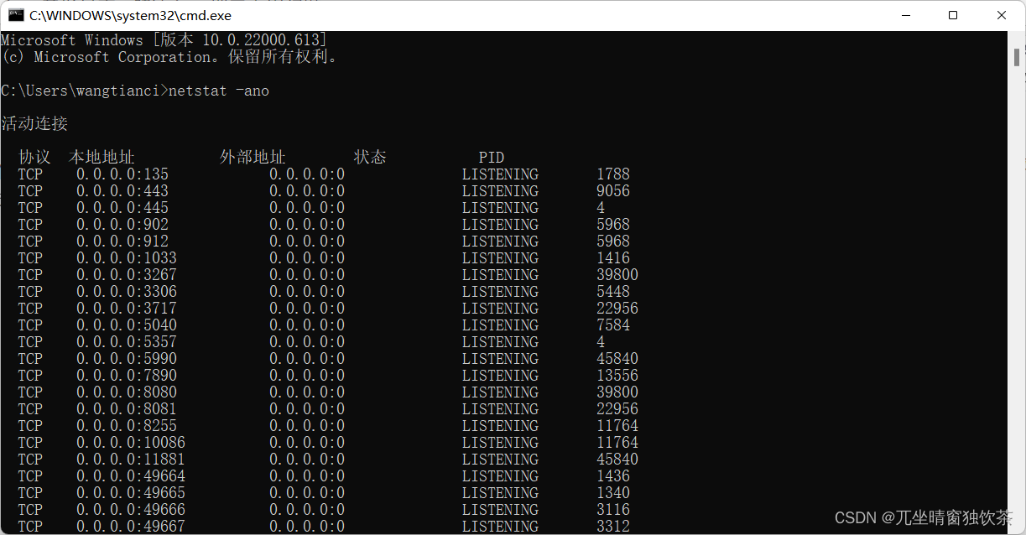The width and height of the screenshot is (1026, 535).
Task: Click the vertical scrollbar thumb
Action: click(1017, 58)
